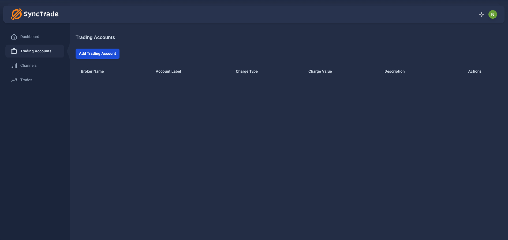Click the Dashboard home icon

point(14,37)
